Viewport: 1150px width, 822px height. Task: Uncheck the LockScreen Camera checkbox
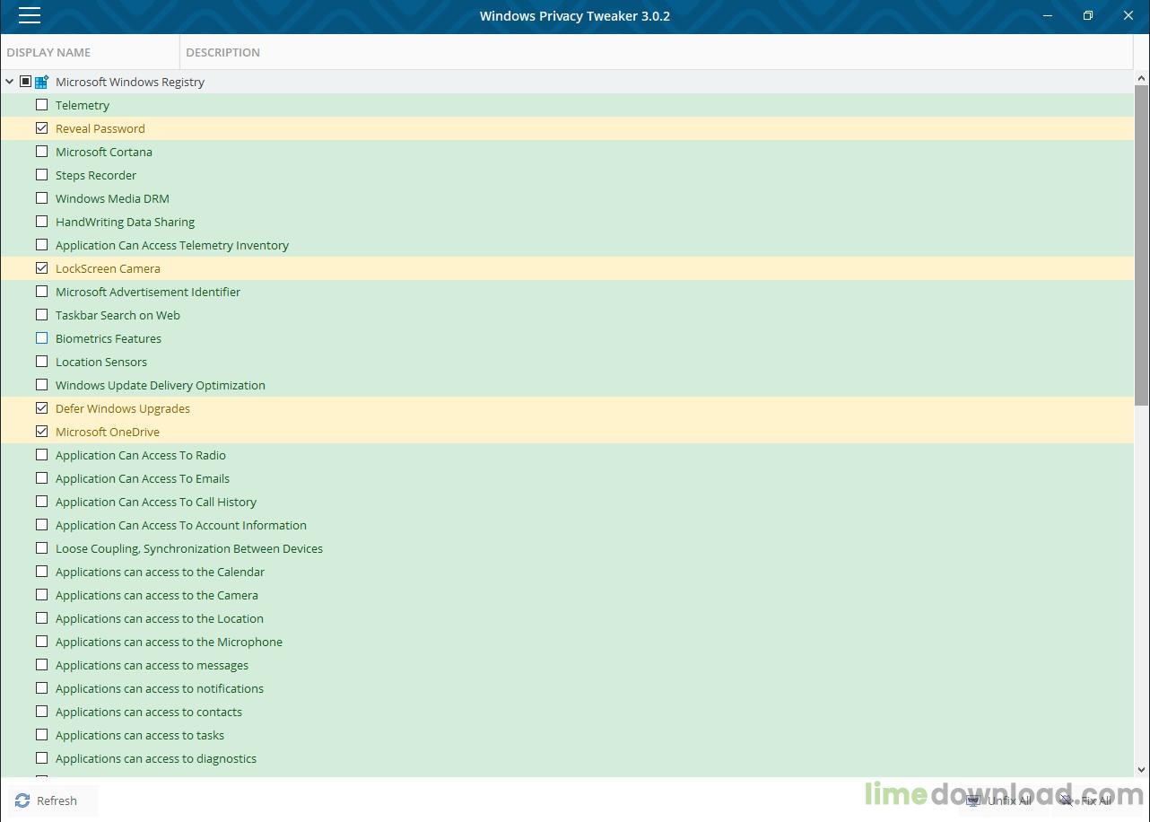tap(41, 268)
